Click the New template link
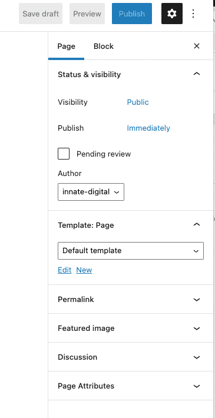This screenshot has height=418, width=215. [84, 270]
